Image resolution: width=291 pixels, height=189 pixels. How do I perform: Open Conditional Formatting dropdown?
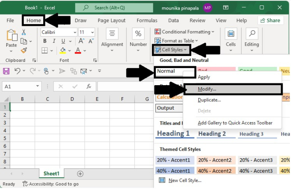tap(184, 32)
